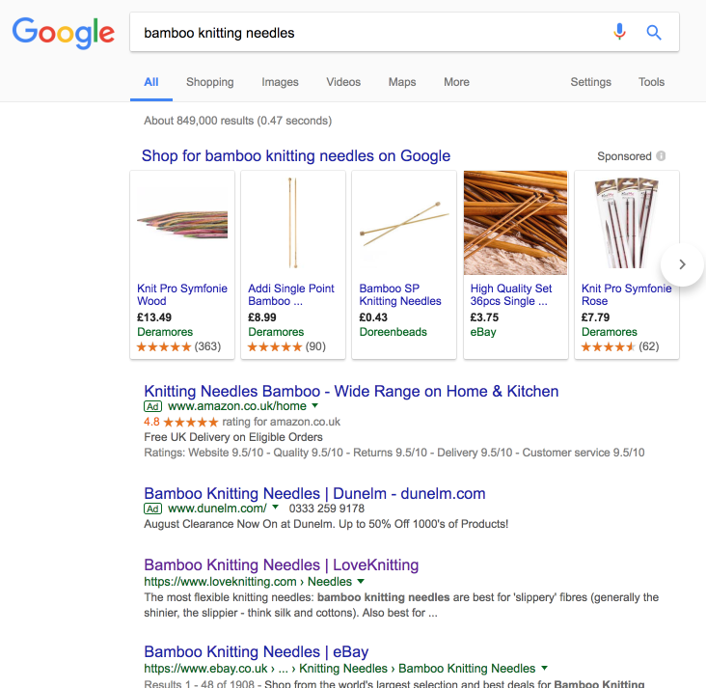Open 'Knitting Needles Bamboo - Wide Range' ad
Screen dimensions: 706x688
click(x=351, y=391)
